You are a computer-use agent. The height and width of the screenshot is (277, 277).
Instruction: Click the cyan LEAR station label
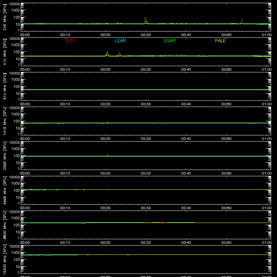120,41
